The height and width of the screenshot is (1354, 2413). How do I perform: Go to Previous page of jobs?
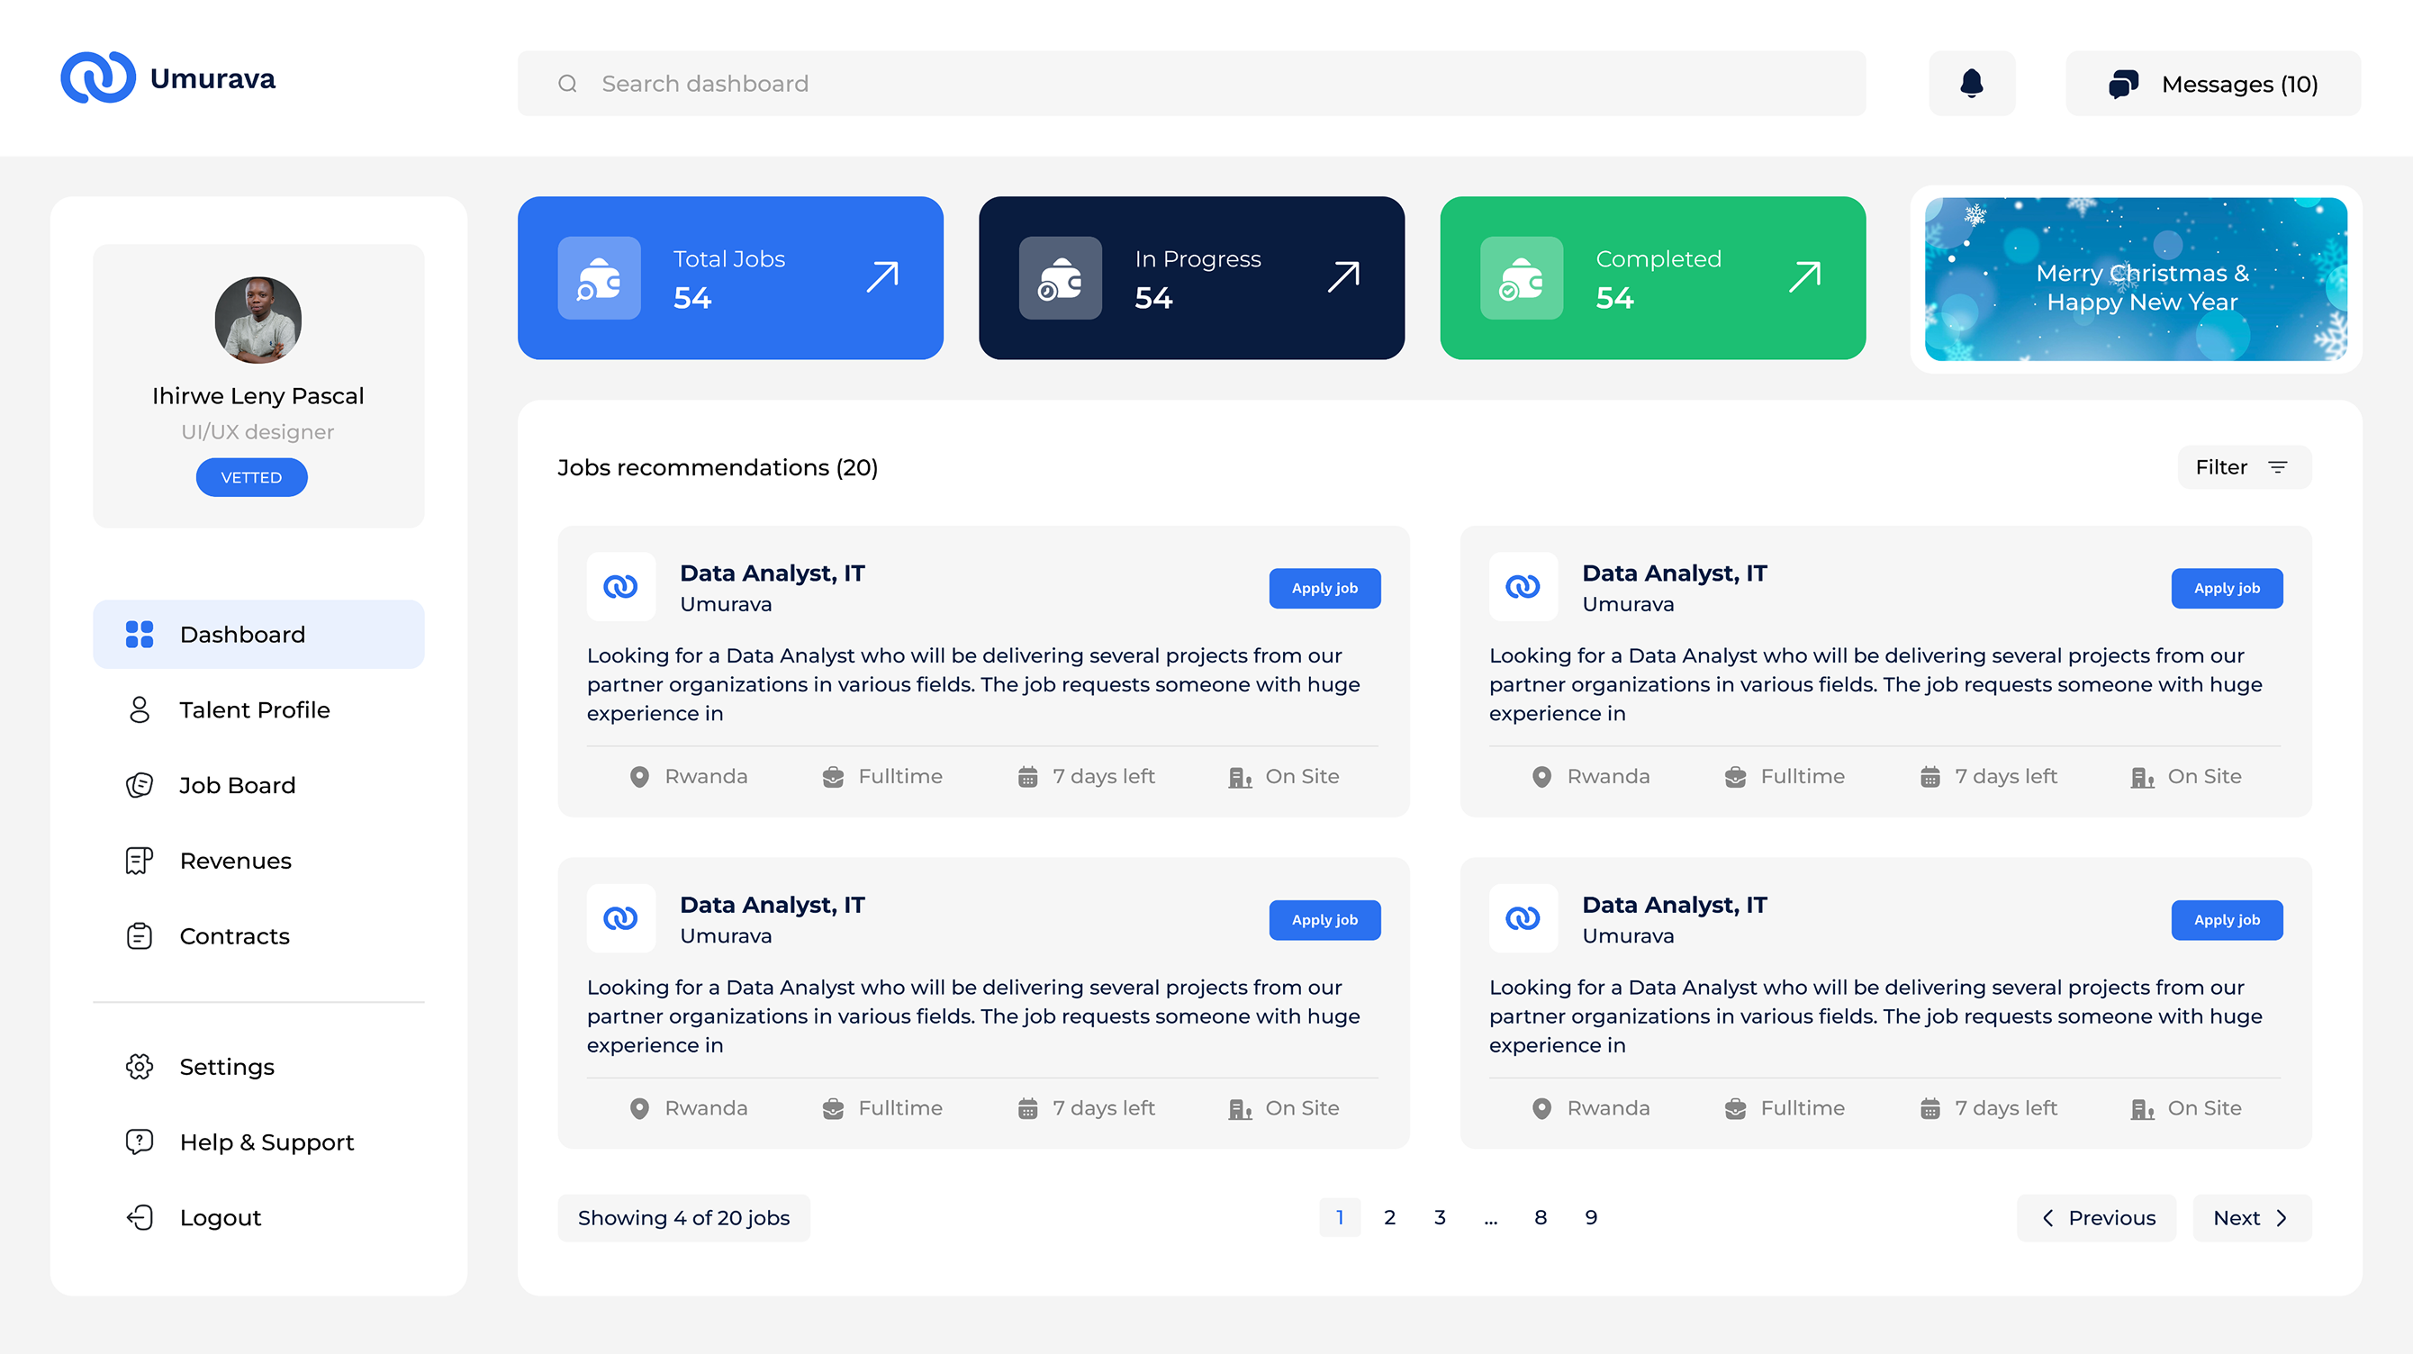2096,1217
